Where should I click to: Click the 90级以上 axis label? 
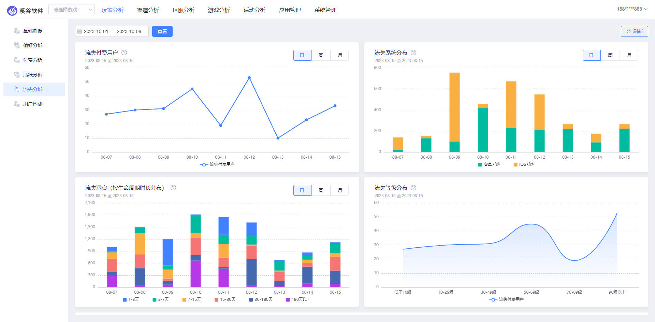[617, 292]
